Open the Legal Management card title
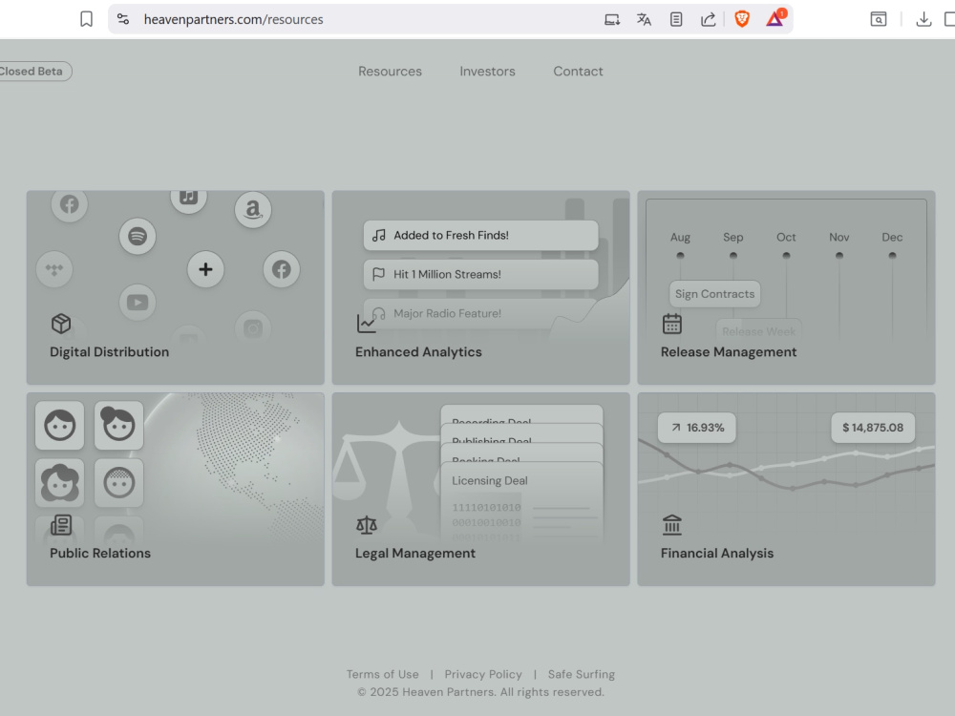The width and height of the screenshot is (955, 716). (414, 553)
